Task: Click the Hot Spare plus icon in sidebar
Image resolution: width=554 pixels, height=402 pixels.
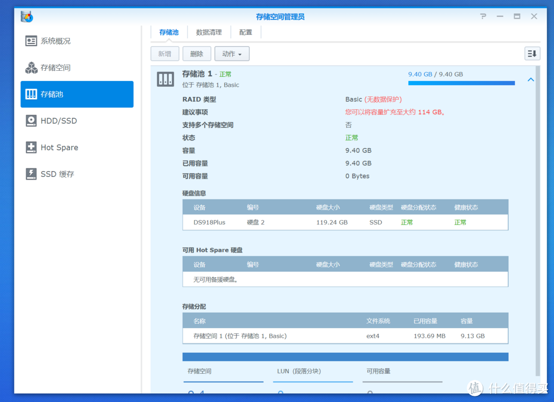Action: point(31,147)
